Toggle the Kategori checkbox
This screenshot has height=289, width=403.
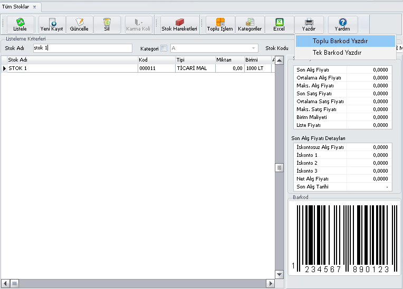(164, 48)
